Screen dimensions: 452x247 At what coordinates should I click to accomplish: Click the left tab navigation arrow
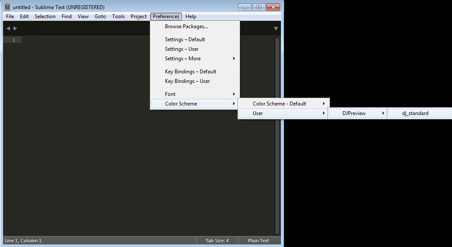[x=8, y=29]
